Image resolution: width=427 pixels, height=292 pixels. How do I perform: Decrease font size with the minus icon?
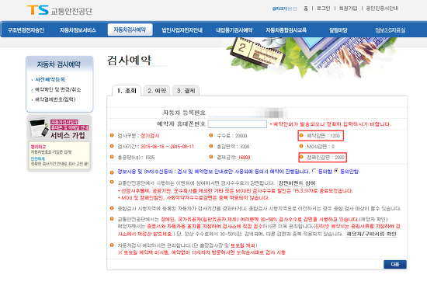tap(295, 9)
